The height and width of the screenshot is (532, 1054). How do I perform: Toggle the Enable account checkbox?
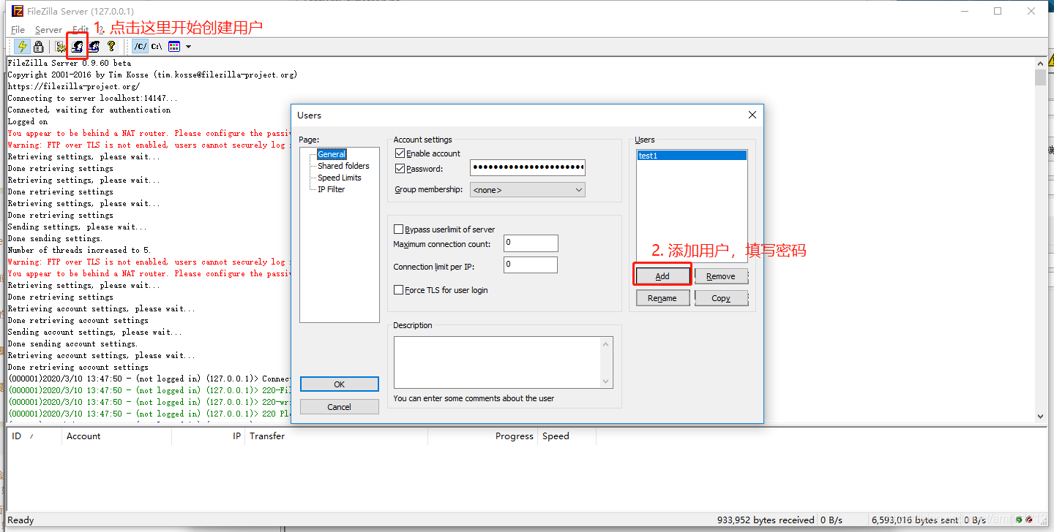point(400,153)
